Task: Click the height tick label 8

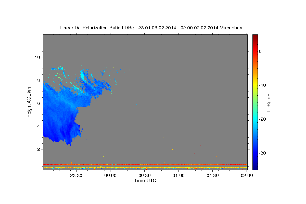Action: 38,80
